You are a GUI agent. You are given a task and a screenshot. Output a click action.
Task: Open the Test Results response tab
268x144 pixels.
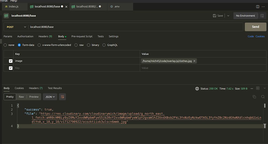(x=55, y=88)
